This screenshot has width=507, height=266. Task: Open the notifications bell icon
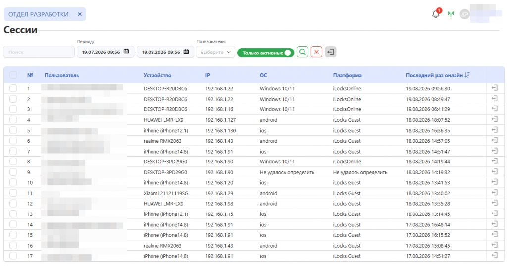click(x=436, y=14)
